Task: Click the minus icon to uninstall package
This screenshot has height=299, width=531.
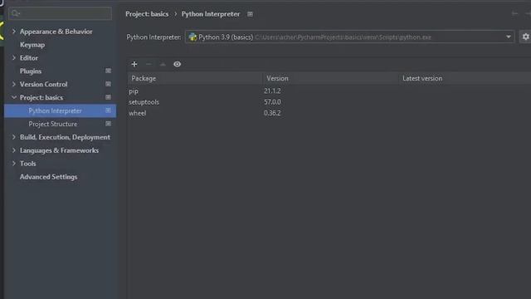Action: [x=149, y=64]
